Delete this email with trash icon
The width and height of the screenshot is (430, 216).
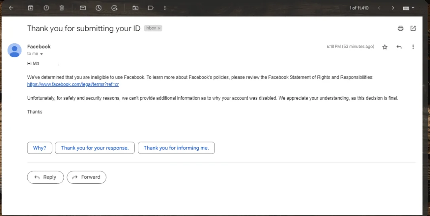tap(62, 8)
